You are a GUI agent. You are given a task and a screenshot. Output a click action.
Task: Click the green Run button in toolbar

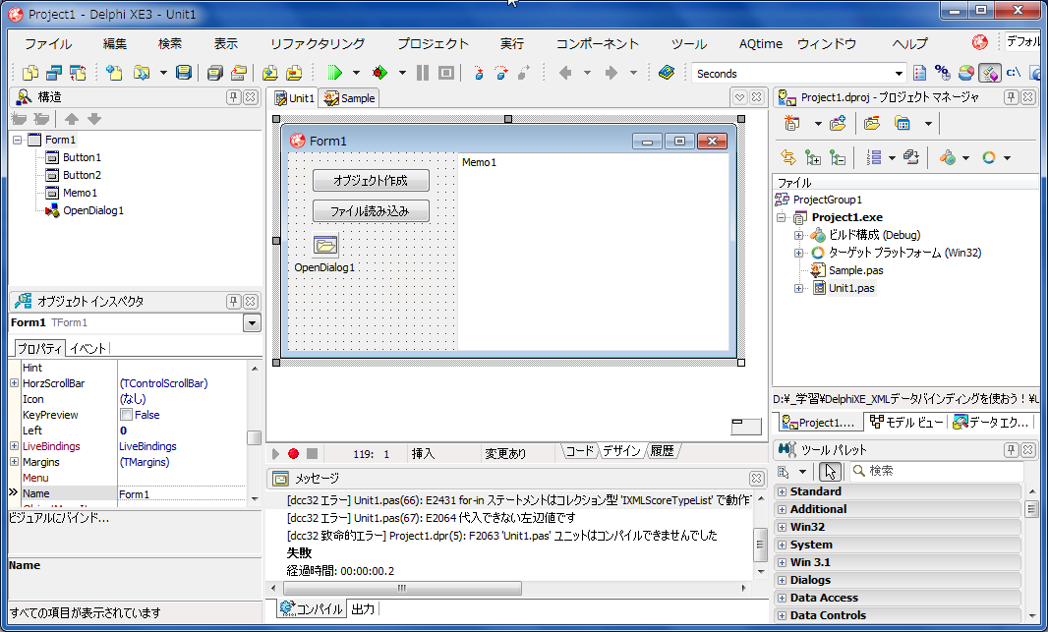(x=334, y=72)
